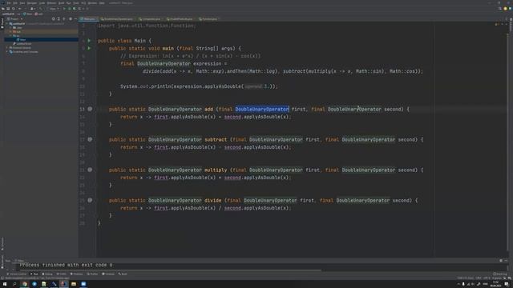Click the green Run button in toolbar
Image resolution: width=513 pixels, height=288 pixels.
click(64, 9)
